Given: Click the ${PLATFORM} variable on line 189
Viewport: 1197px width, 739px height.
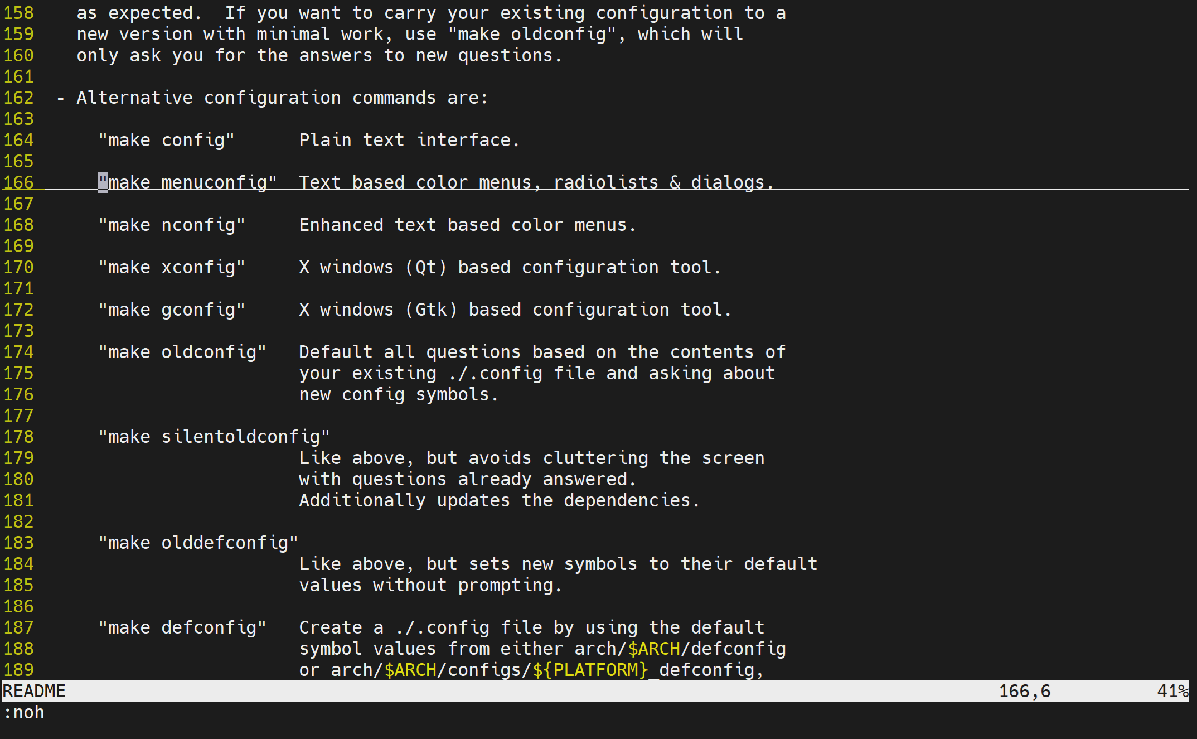Looking at the screenshot, I should (x=590, y=670).
